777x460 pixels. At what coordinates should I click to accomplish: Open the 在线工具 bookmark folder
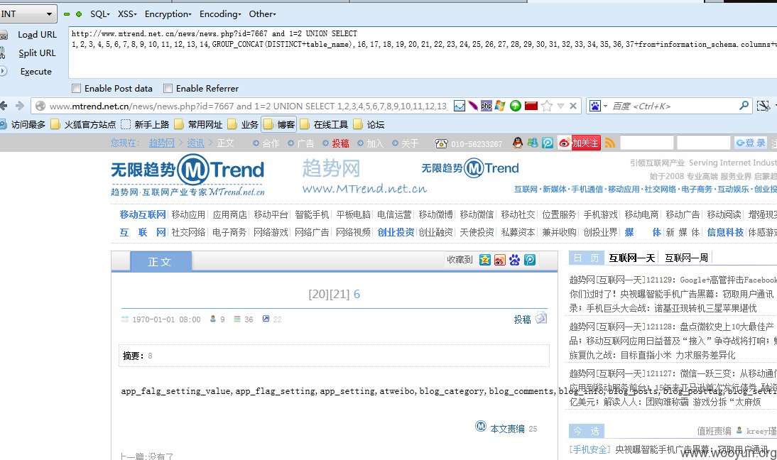324,125
